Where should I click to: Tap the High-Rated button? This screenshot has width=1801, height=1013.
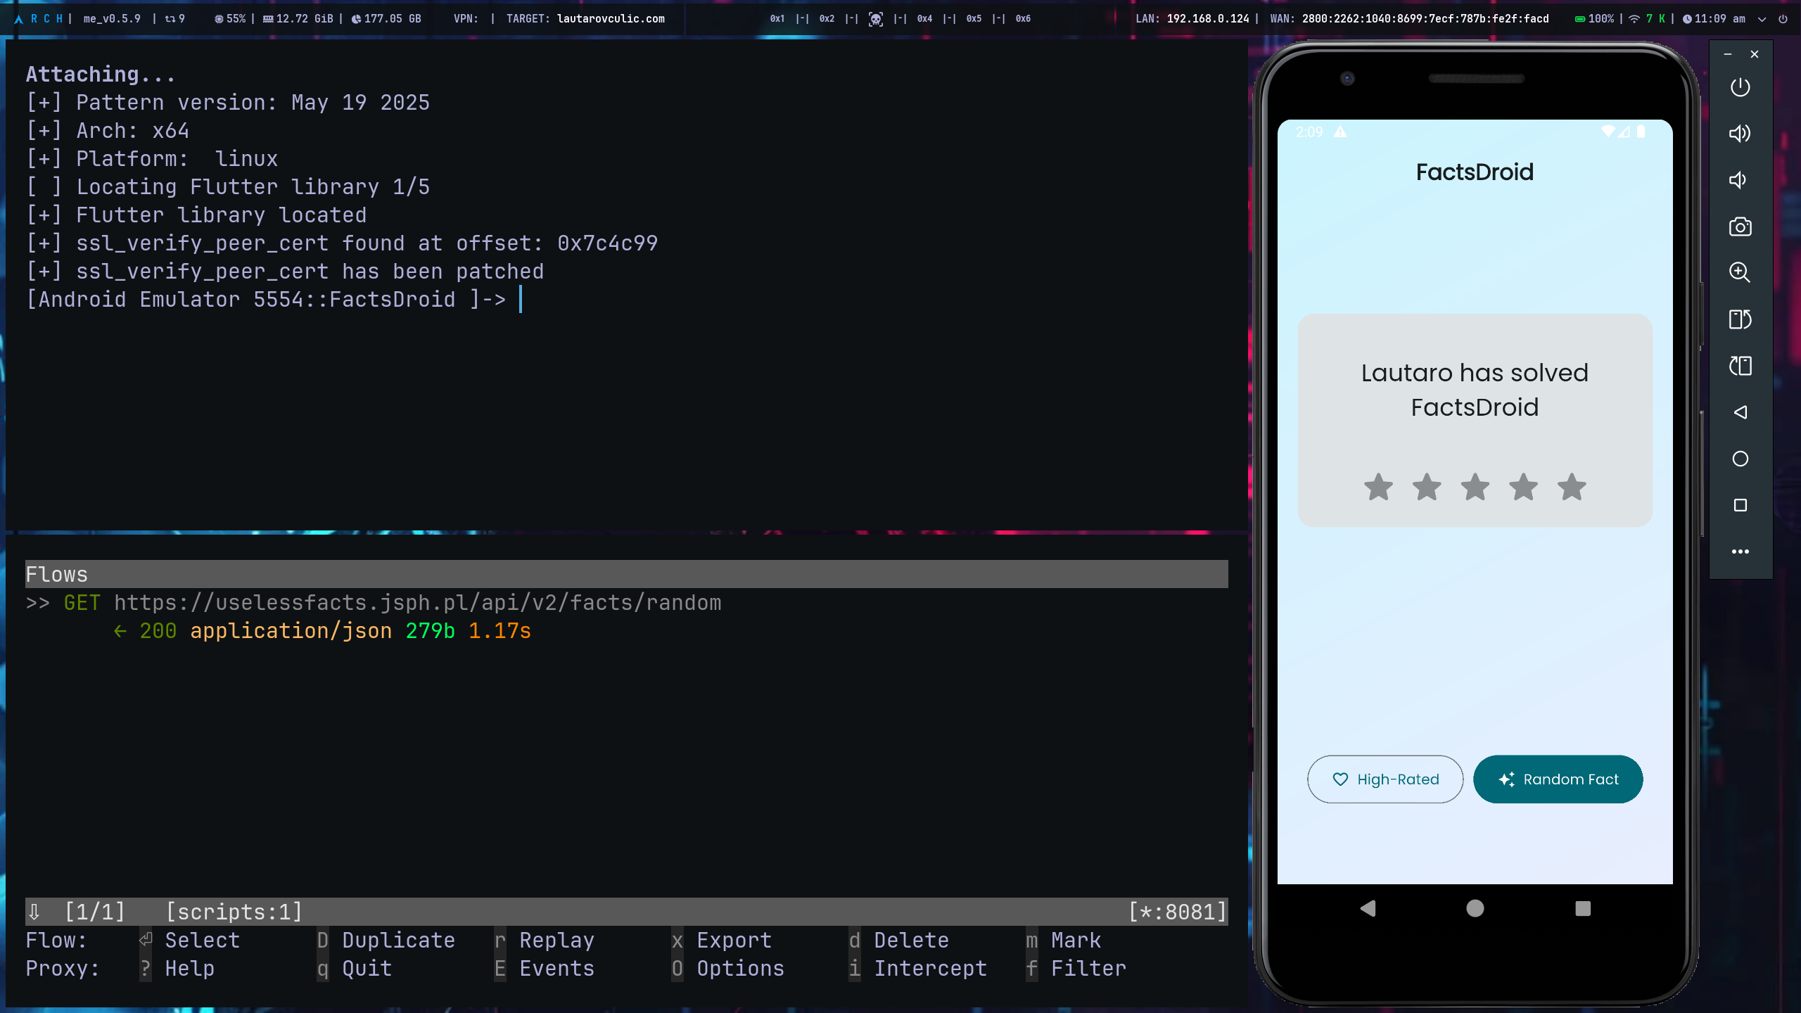tap(1385, 779)
